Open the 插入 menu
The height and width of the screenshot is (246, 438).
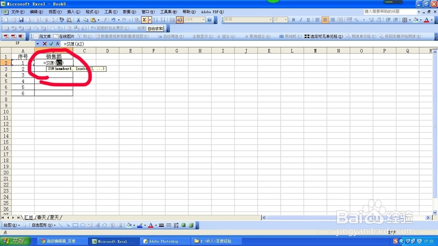coord(74,12)
